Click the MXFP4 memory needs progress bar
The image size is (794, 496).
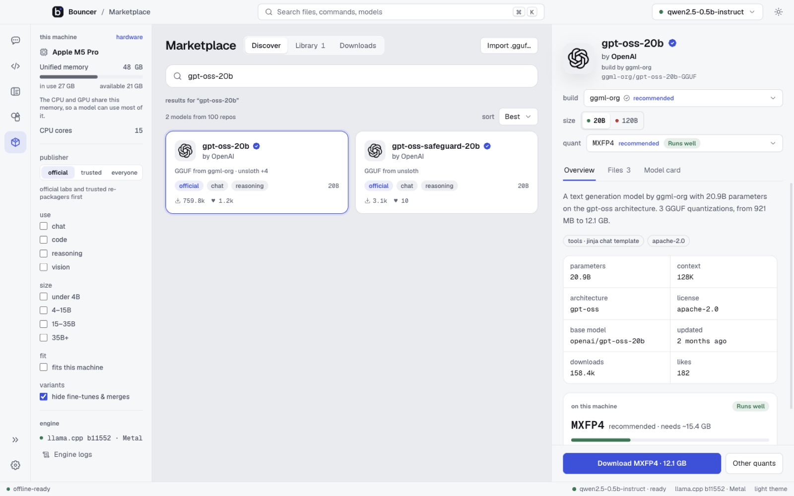point(670,440)
